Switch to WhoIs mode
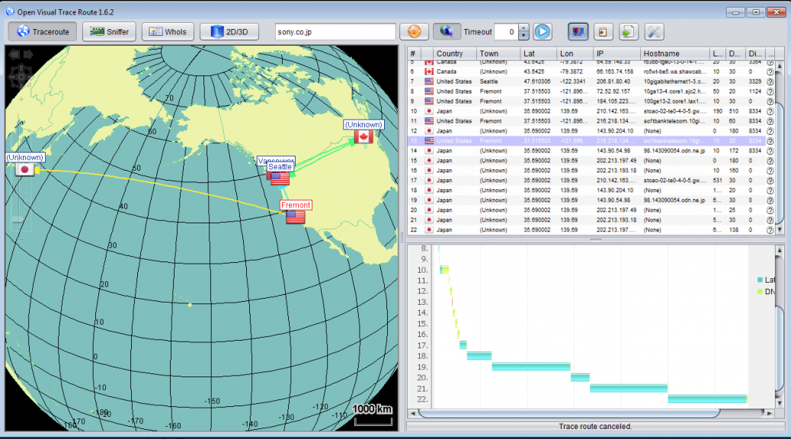This screenshot has width=791, height=439. click(168, 31)
